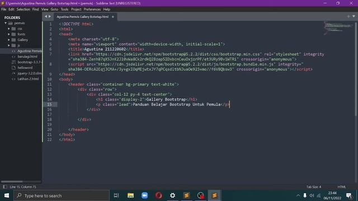Screen dimensions: 358x201
Task: Click the microphone tray icon
Action: tap(305, 195)
